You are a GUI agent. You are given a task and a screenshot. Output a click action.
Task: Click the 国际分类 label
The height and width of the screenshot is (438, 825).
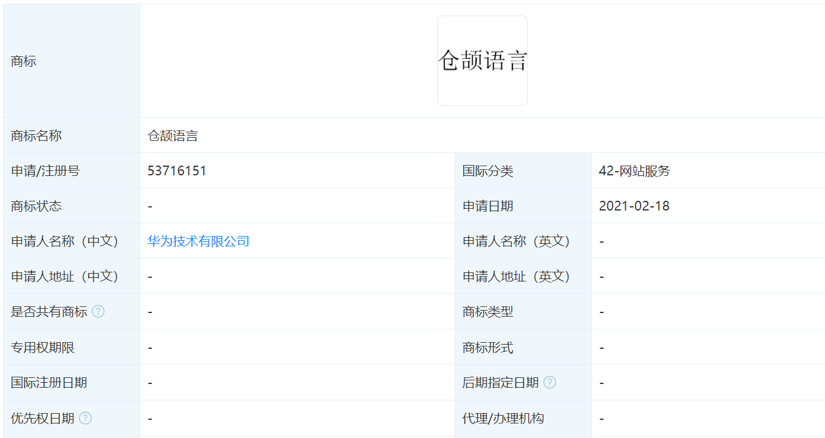coord(488,171)
